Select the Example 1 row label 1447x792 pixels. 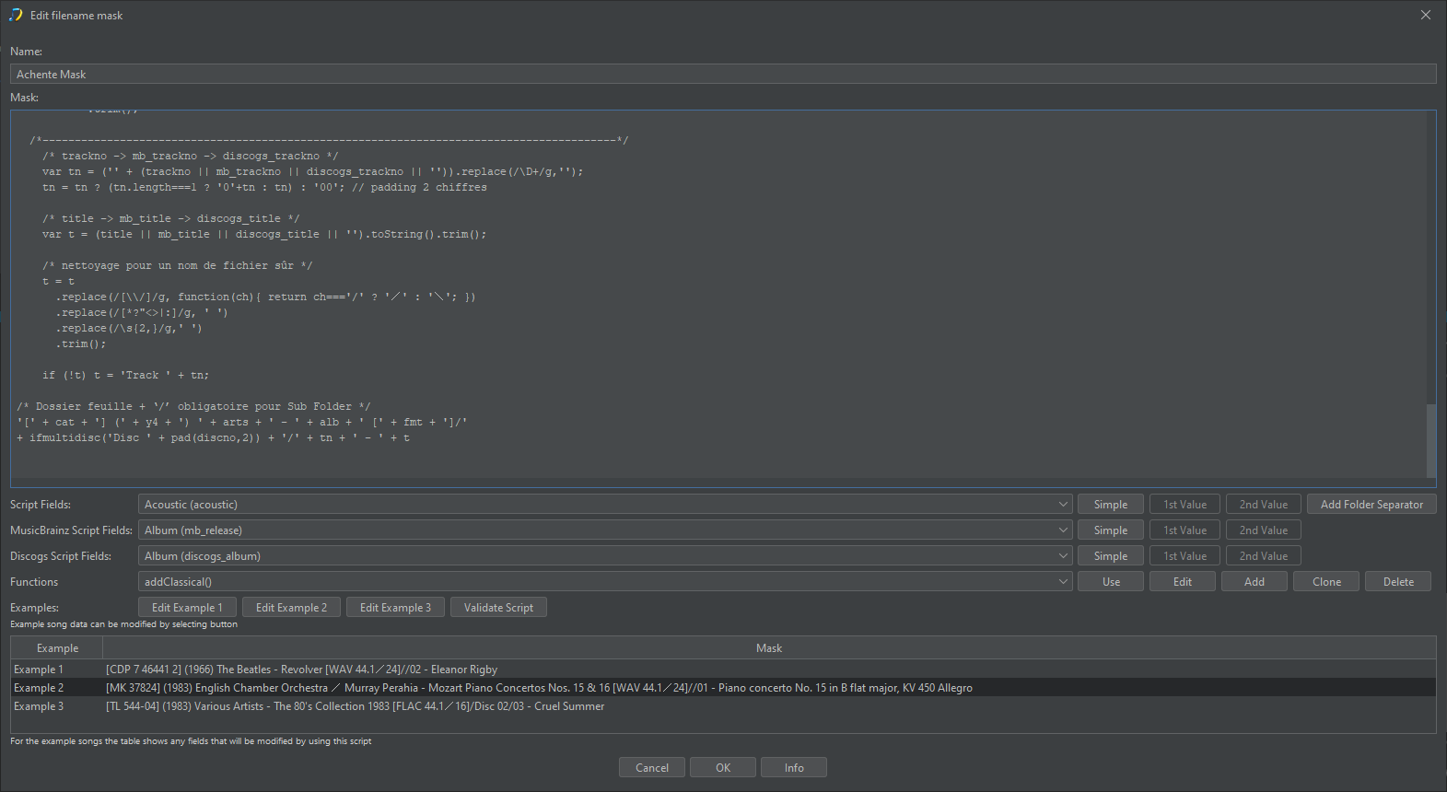tap(39, 670)
